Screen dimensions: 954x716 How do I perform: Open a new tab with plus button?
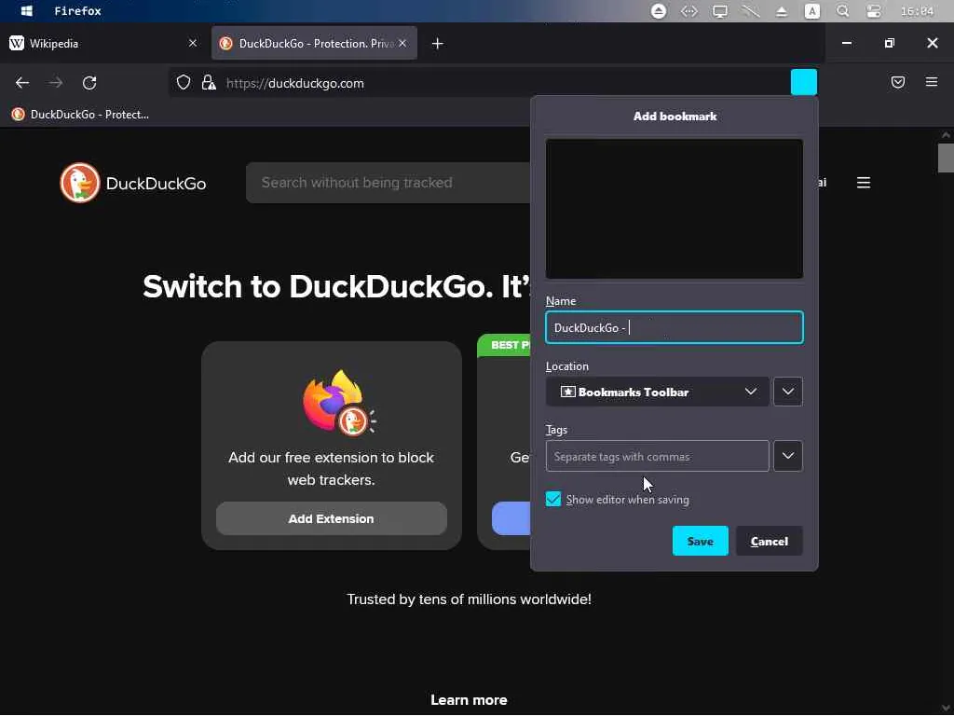point(438,43)
